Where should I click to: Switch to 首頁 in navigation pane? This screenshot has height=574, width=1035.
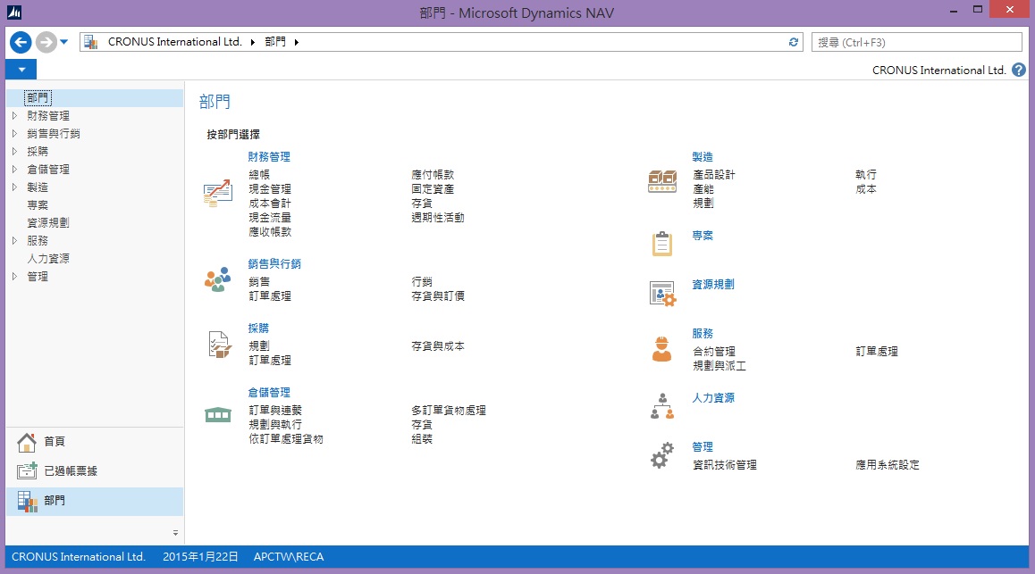pos(54,442)
